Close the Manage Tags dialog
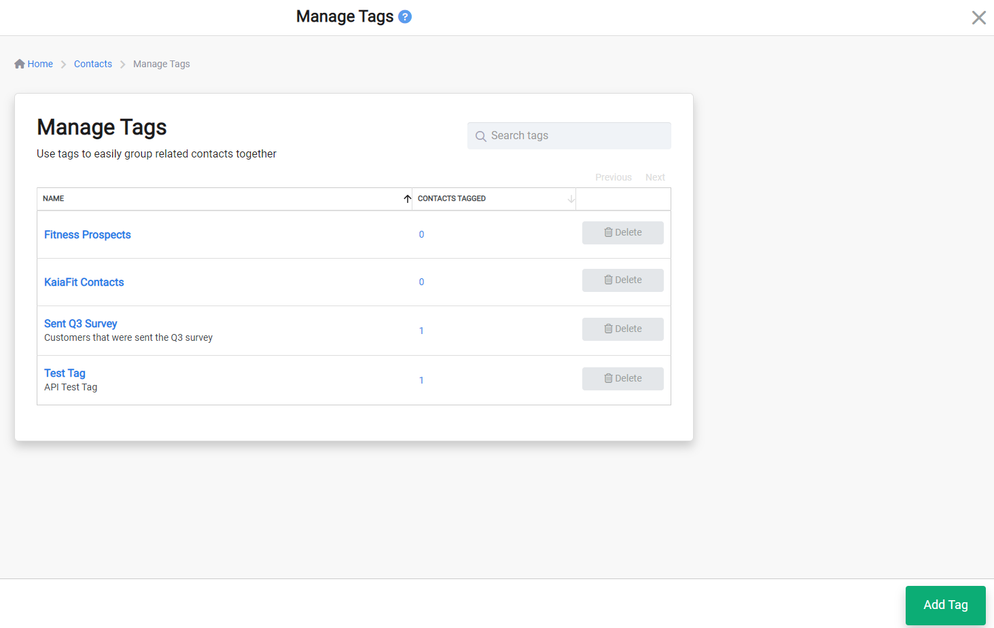 pyautogui.click(x=978, y=18)
